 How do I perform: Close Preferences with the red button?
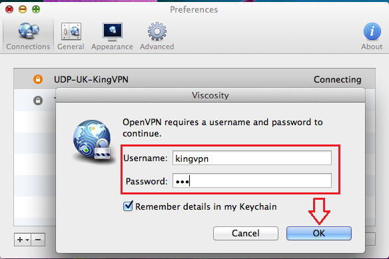click(9, 9)
